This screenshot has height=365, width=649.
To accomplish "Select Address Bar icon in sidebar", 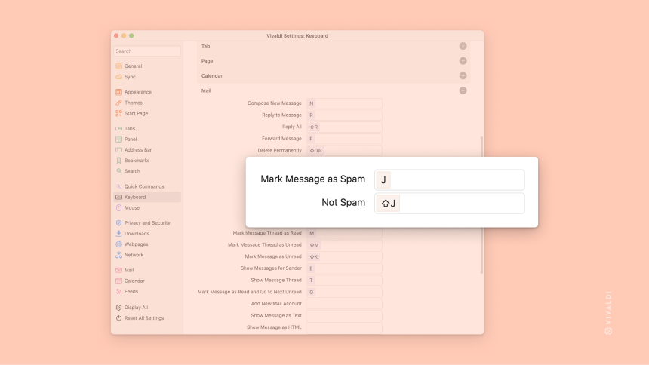I will pyautogui.click(x=118, y=150).
